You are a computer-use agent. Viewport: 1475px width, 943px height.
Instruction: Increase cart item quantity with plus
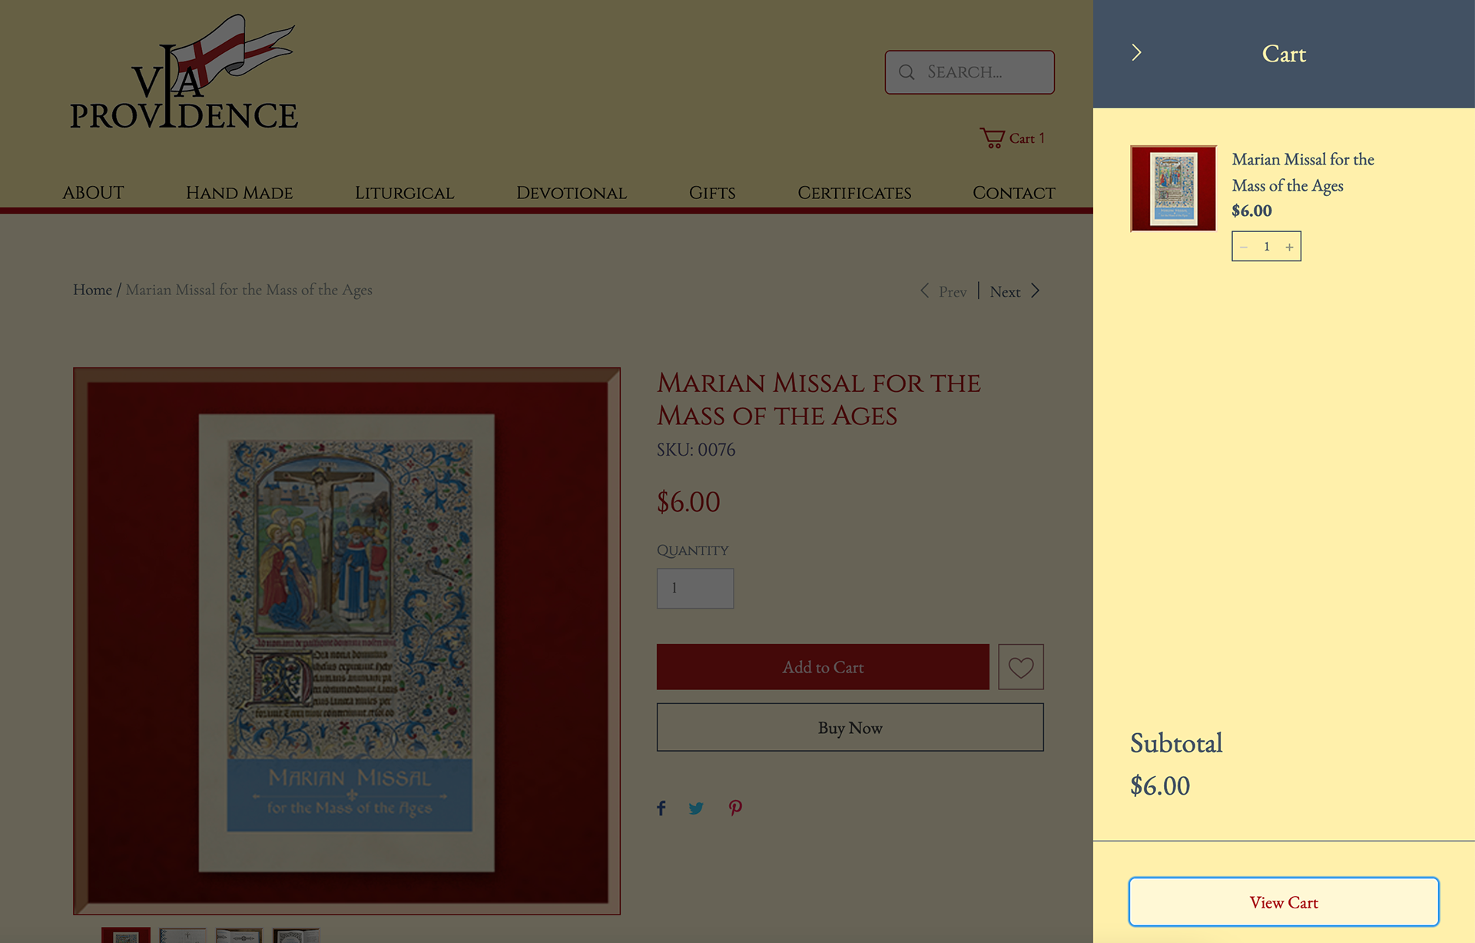click(1289, 247)
